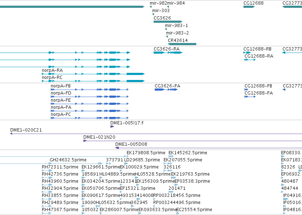The image size is (302, 215).
Task: Select the CG12688-PB protein label
Action: point(258,86)
